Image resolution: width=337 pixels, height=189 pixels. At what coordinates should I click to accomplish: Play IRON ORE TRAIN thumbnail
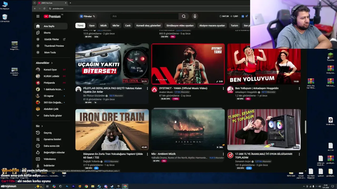point(112,130)
